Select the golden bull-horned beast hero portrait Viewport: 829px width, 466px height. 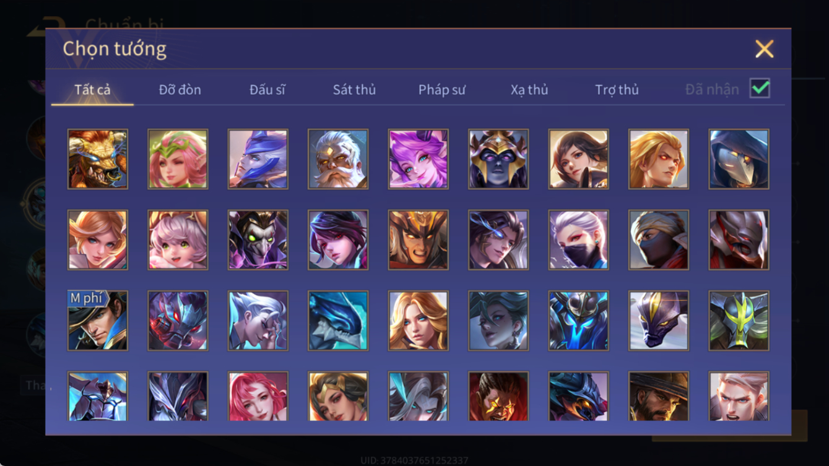tap(98, 159)
